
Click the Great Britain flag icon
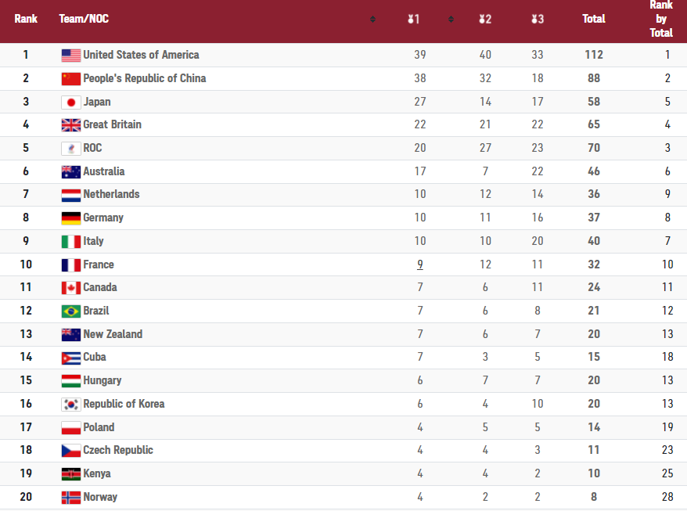pyautogui.click(x=71, y=125)
